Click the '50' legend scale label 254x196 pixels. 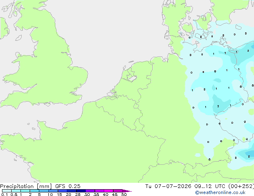tap(124, 194)
